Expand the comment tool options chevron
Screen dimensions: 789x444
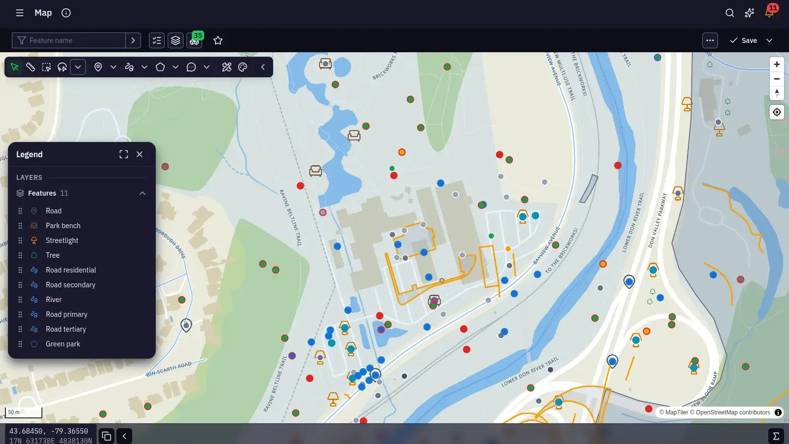pos(207,67)
